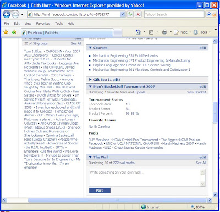Open the Tools menu in menu bar
This screenshot has width=220, height=212.
pos(59,24)
